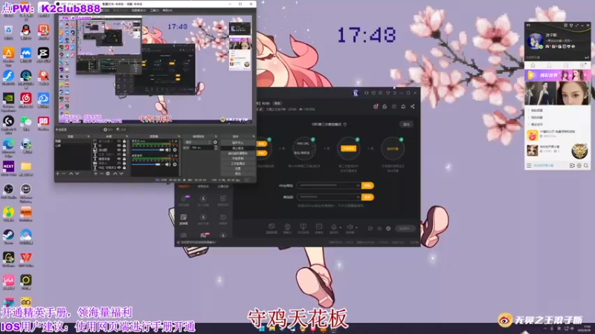The height and width of the screenshot is (334, 595).
Task: Open main menu icon at YY client bottom-left
Action: pyautogui.click(x=529, y=166)
